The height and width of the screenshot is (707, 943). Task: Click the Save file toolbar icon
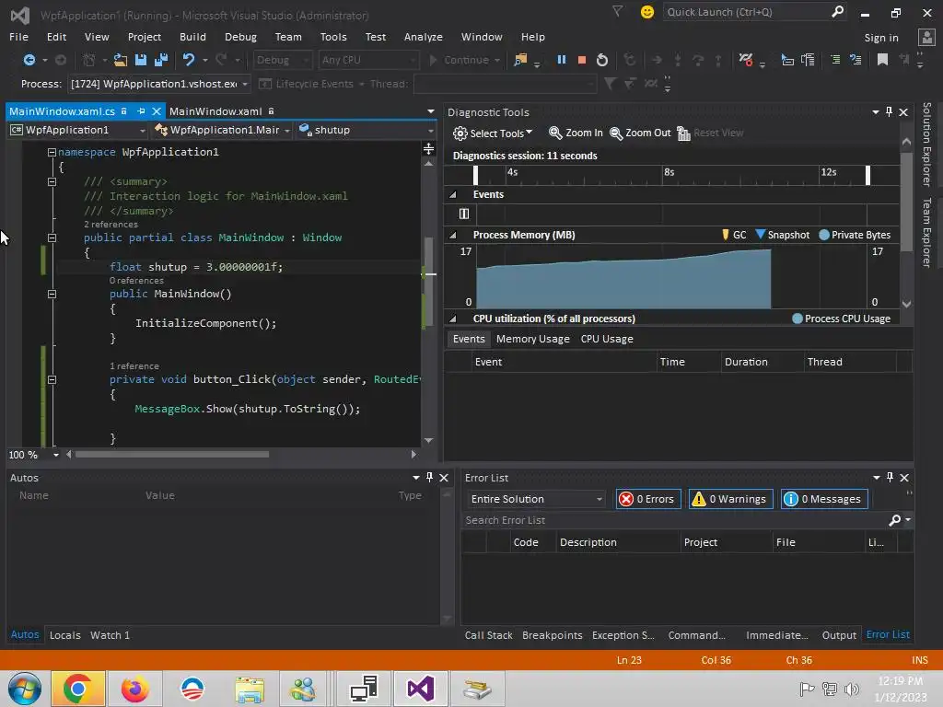(x=141, y=60)
